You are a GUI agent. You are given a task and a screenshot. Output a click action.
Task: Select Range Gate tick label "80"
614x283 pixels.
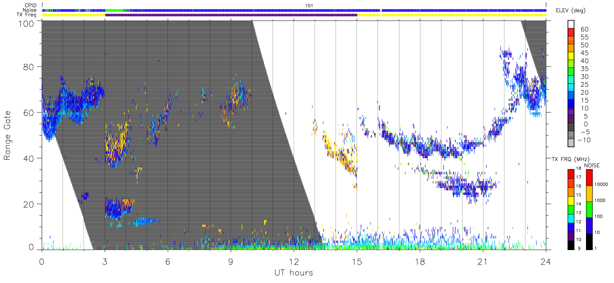[28, 67]
